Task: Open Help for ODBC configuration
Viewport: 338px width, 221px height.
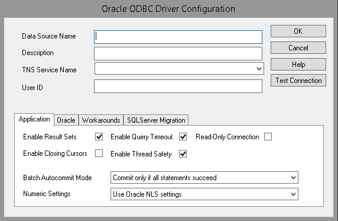Action: (x=298, y=65)
